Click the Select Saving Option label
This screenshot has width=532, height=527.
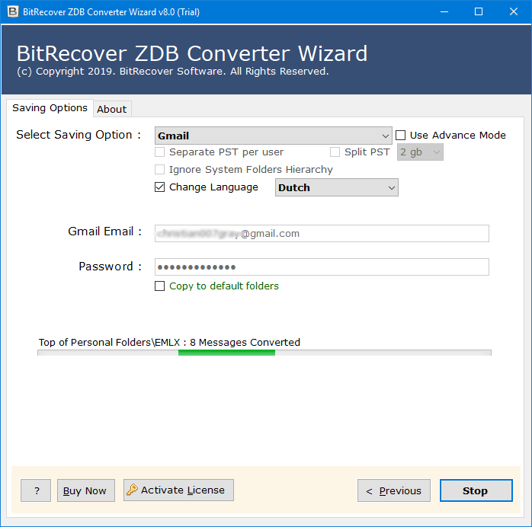(79, 135)
